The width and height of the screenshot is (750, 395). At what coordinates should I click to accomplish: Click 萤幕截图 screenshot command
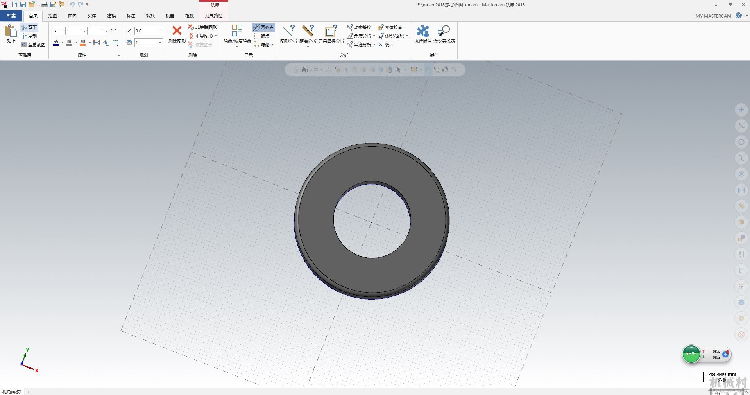(x=33, y=45)
